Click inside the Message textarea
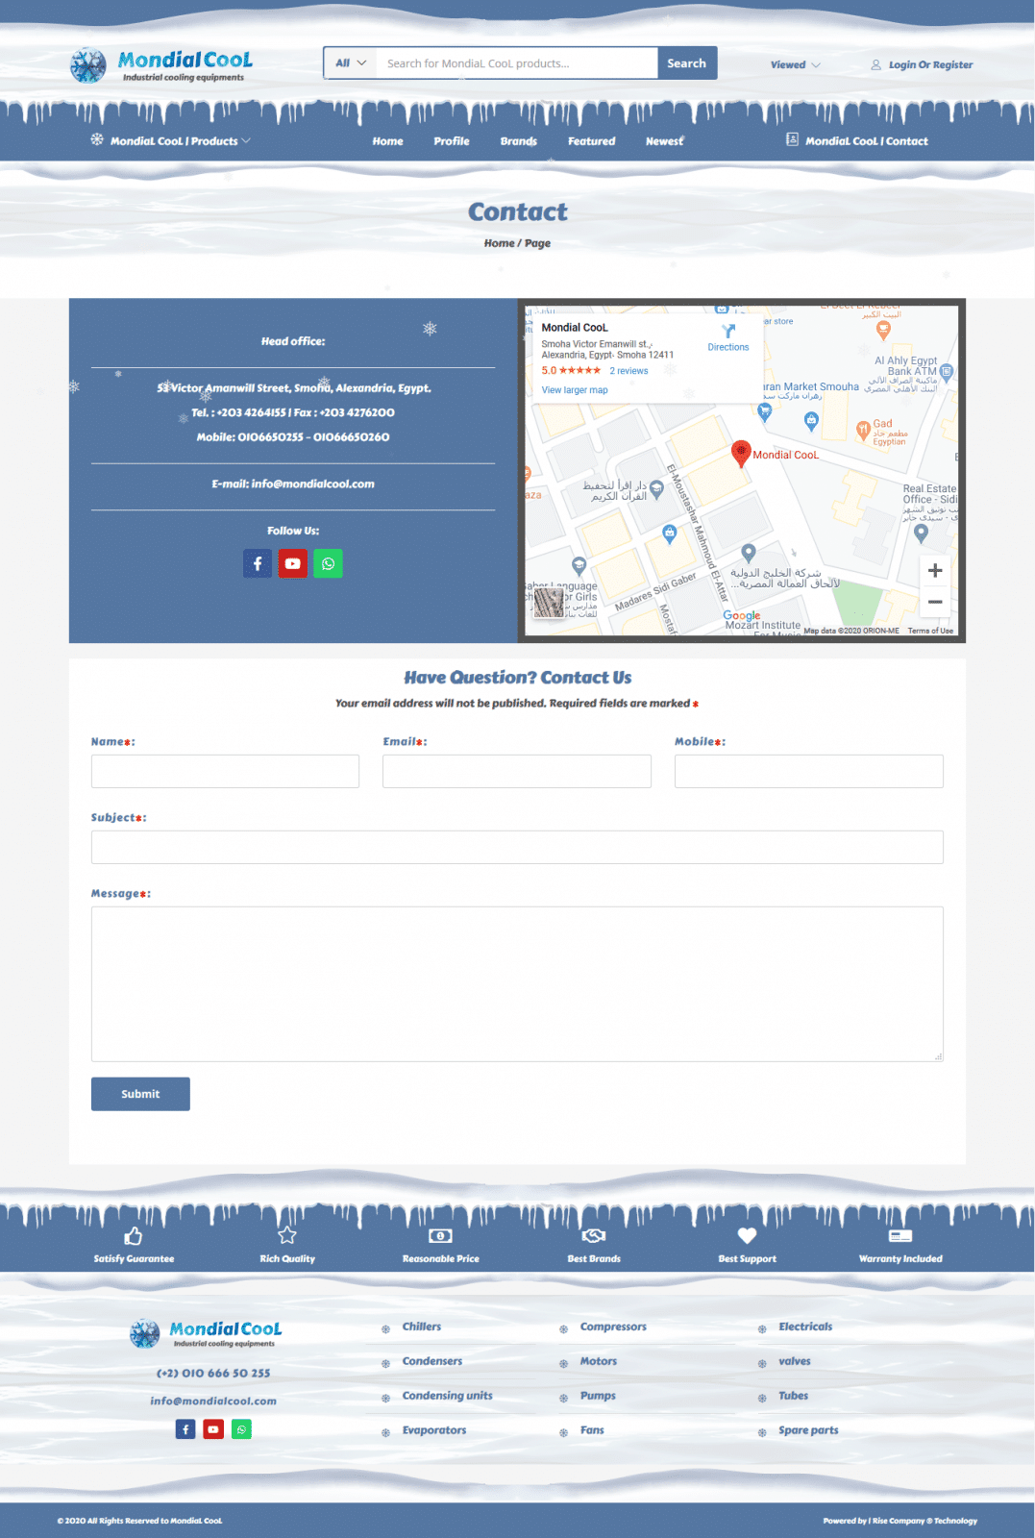 coord(517,984)
